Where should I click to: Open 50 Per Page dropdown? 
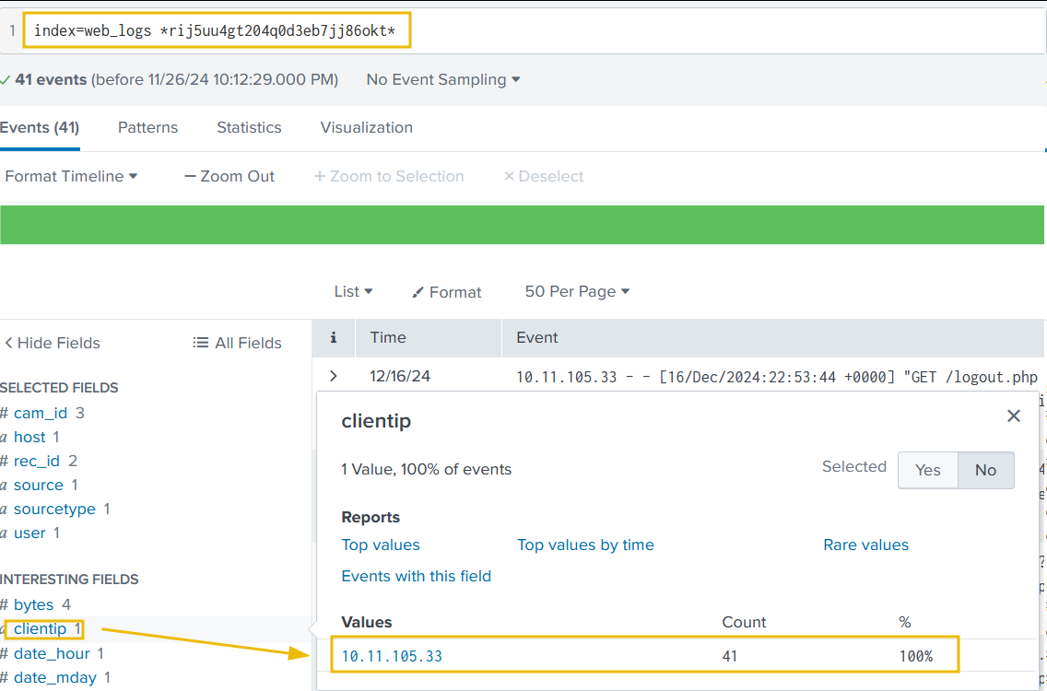[x=577, y=291]
